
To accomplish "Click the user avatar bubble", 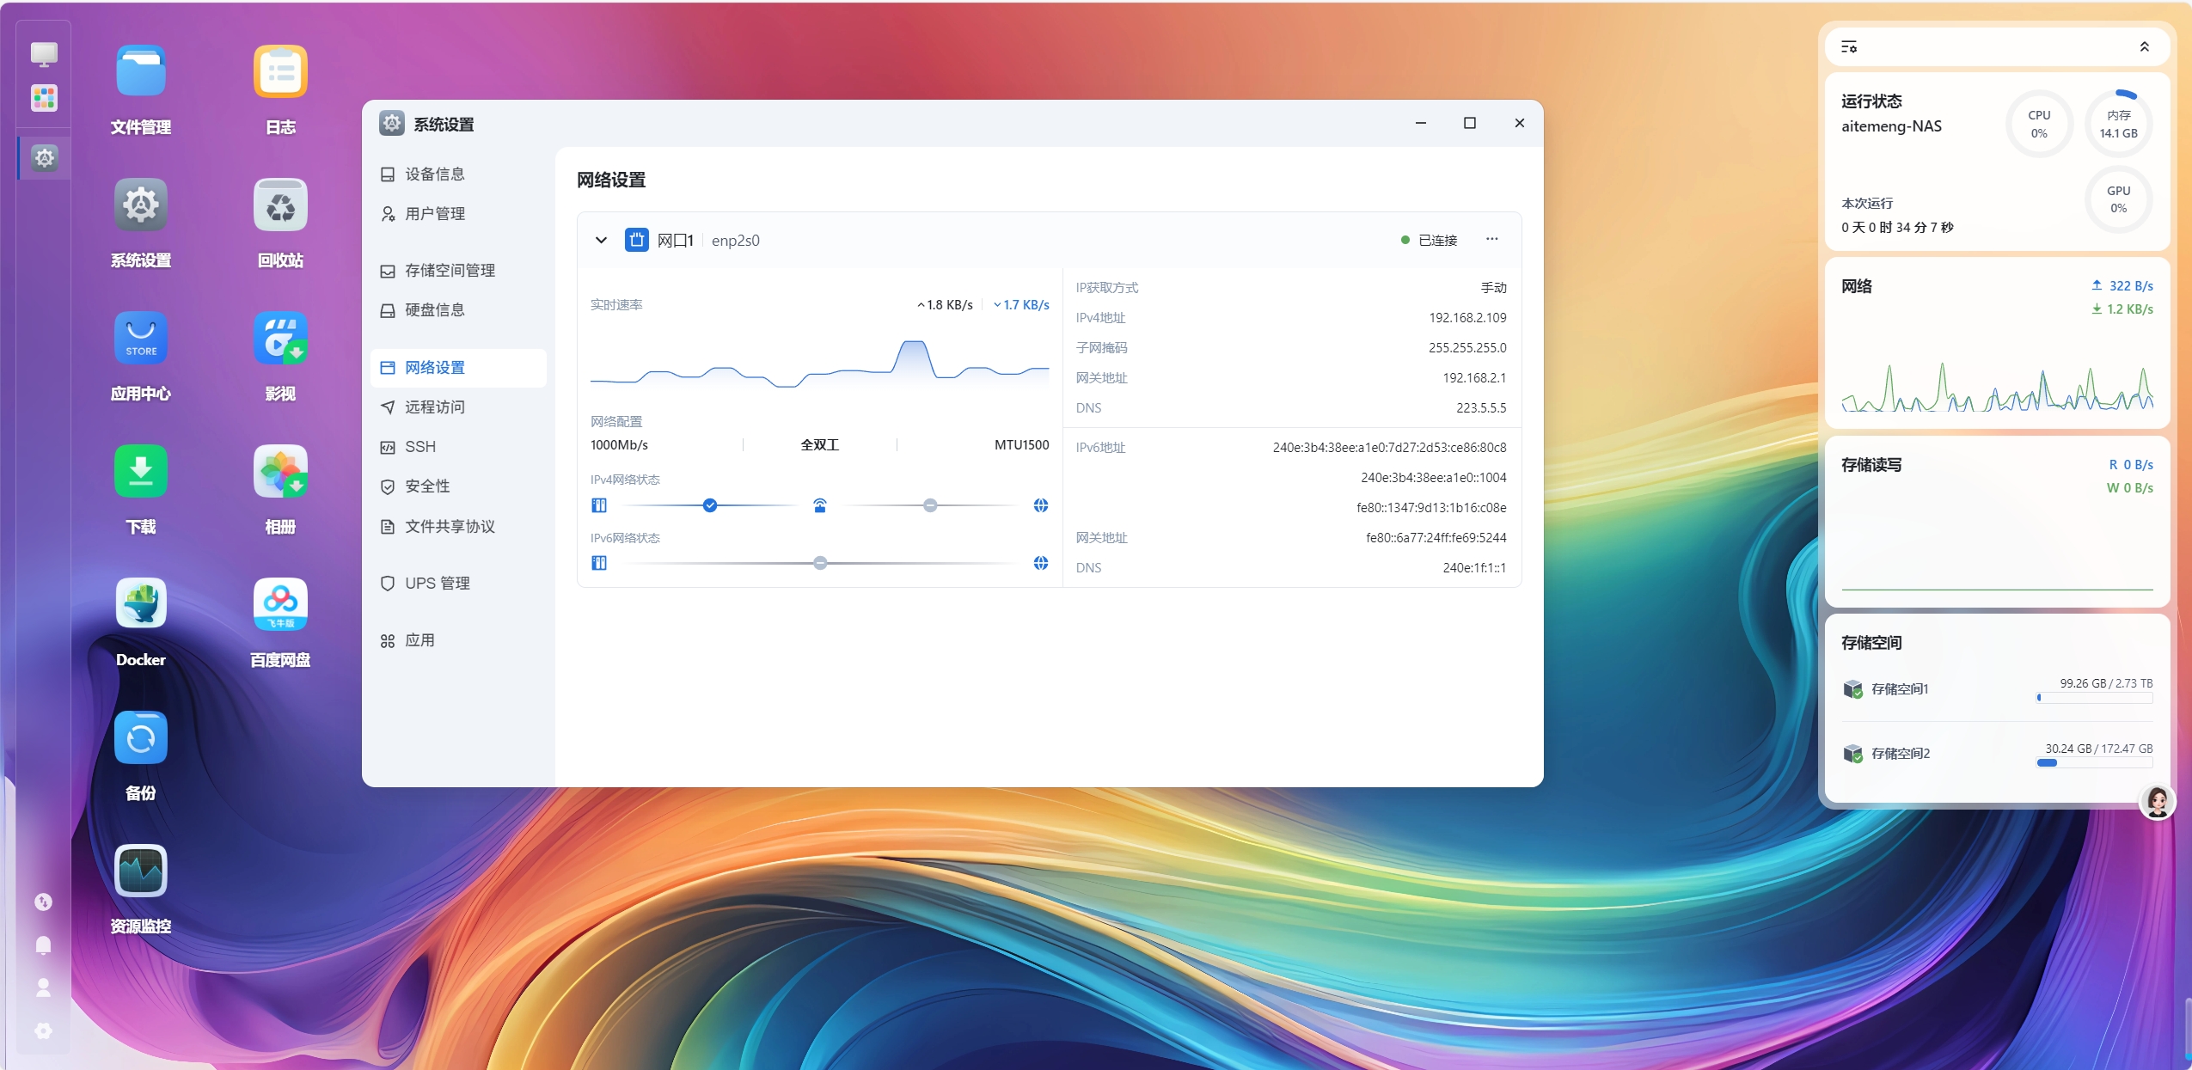I will pos(2157,802).
